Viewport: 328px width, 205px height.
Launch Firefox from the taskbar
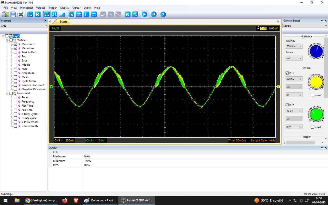(x=65, y=200)
